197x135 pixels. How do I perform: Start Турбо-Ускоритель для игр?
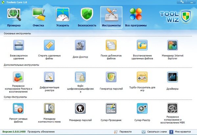pyautogui.click(x=142, y=77)
